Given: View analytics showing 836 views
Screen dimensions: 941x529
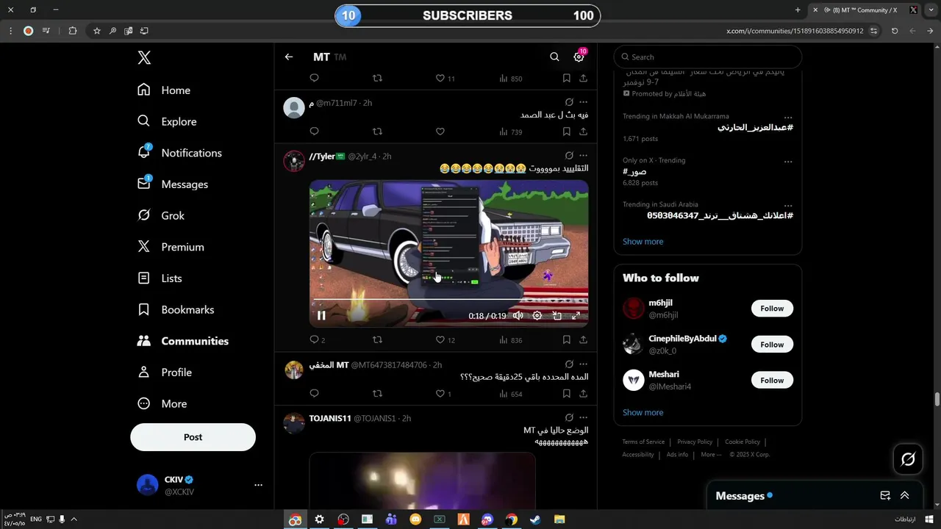Looking at the screenshot, I should [x=510, y=339].
